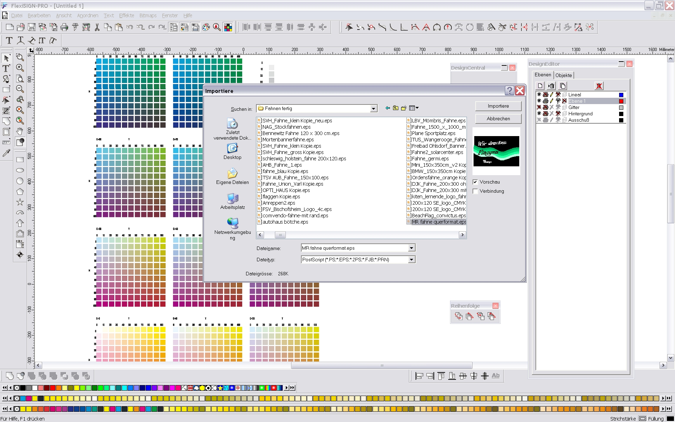Uncheck the Vorschau checkbox

pos(475,182)
